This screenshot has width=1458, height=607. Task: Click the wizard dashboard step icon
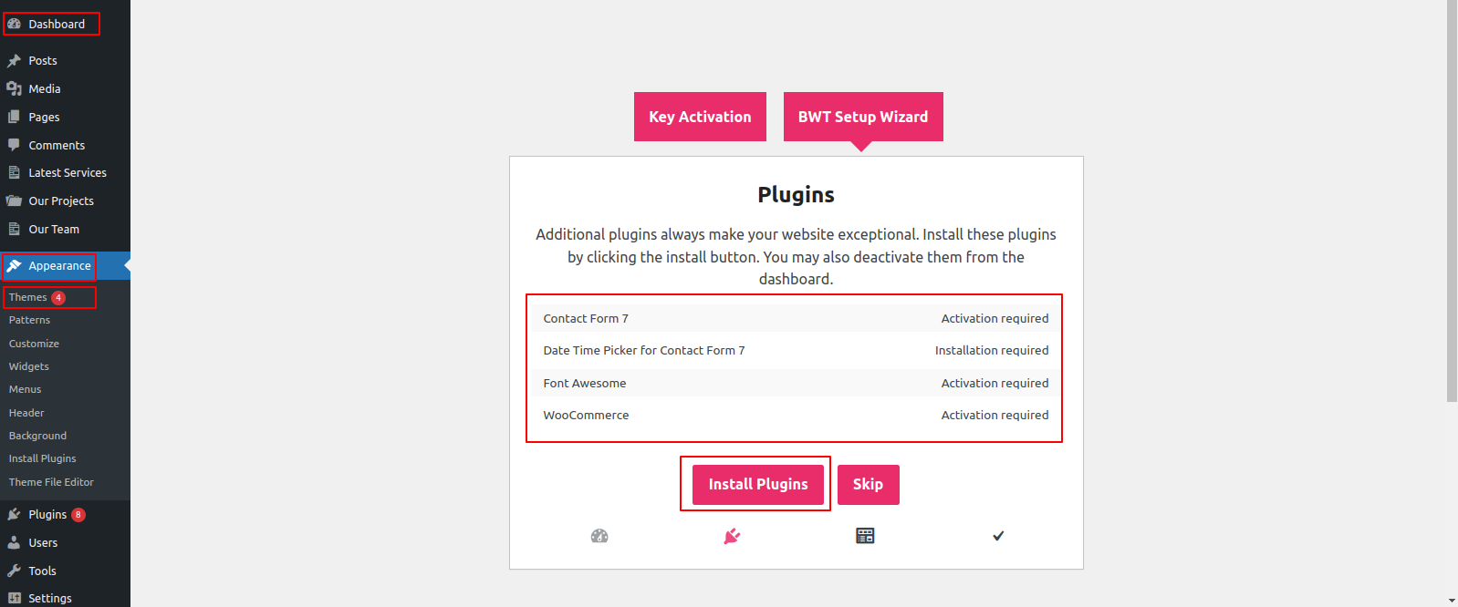tap(599, 536)
